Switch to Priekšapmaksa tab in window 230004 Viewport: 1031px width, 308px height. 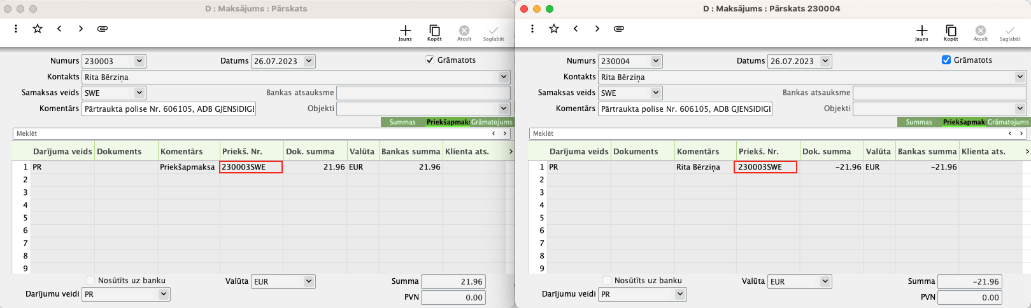(x=963, y=122)
